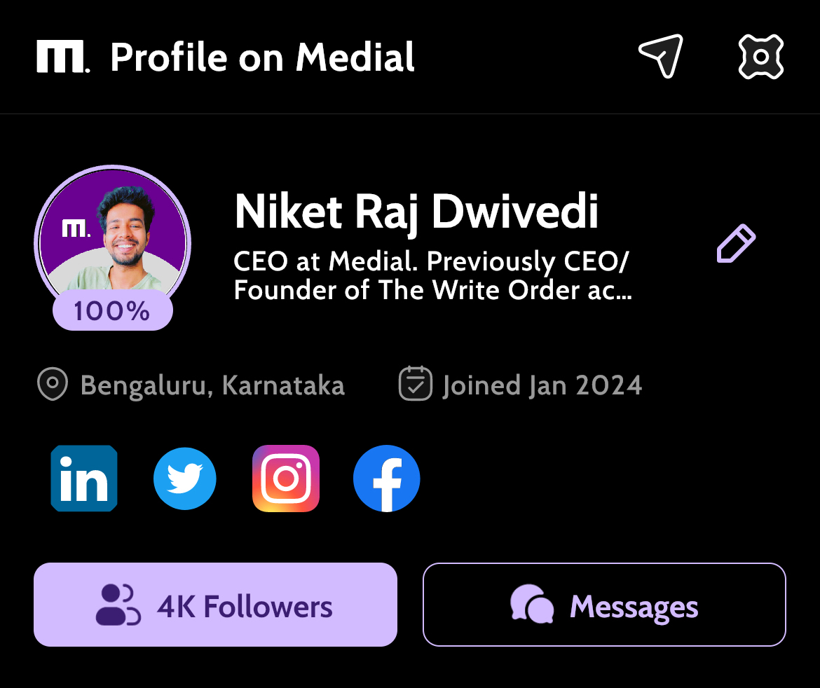
Task: Click the calendar joined-date icon
Action: click(415, 384)
